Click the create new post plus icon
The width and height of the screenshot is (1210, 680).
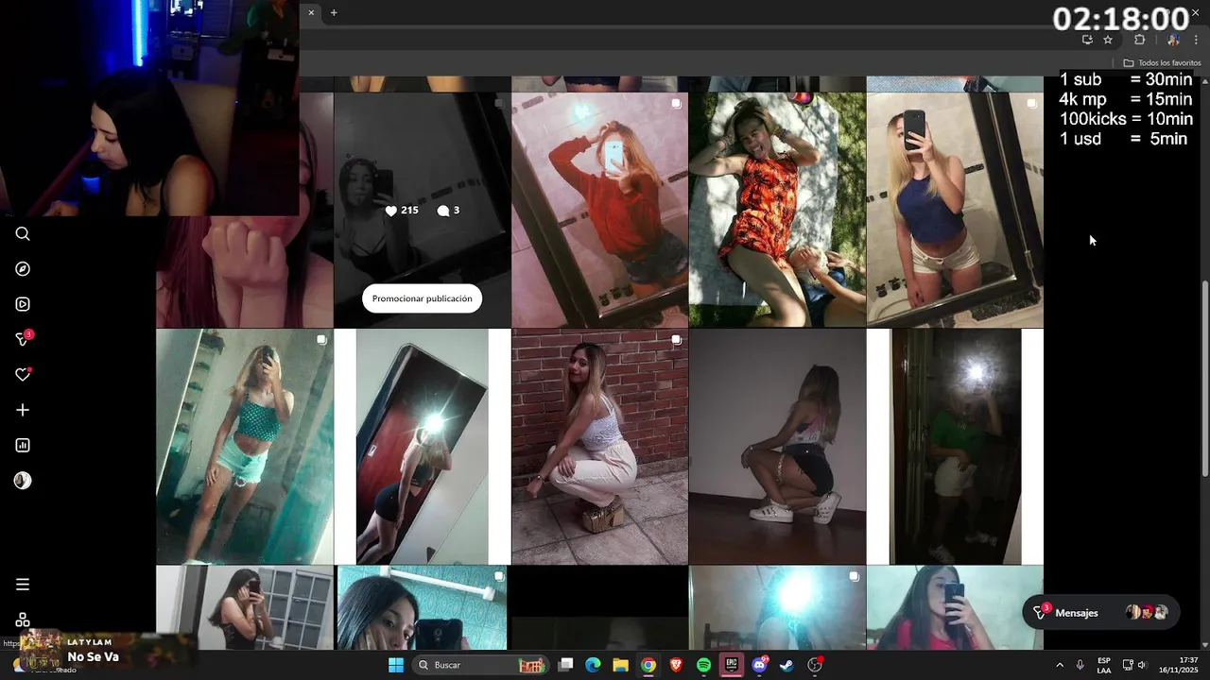click(23, 410)
